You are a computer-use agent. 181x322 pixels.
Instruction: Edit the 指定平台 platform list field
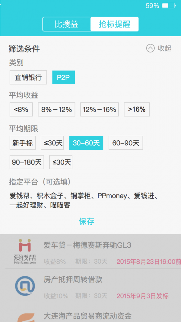coord(84,201)
